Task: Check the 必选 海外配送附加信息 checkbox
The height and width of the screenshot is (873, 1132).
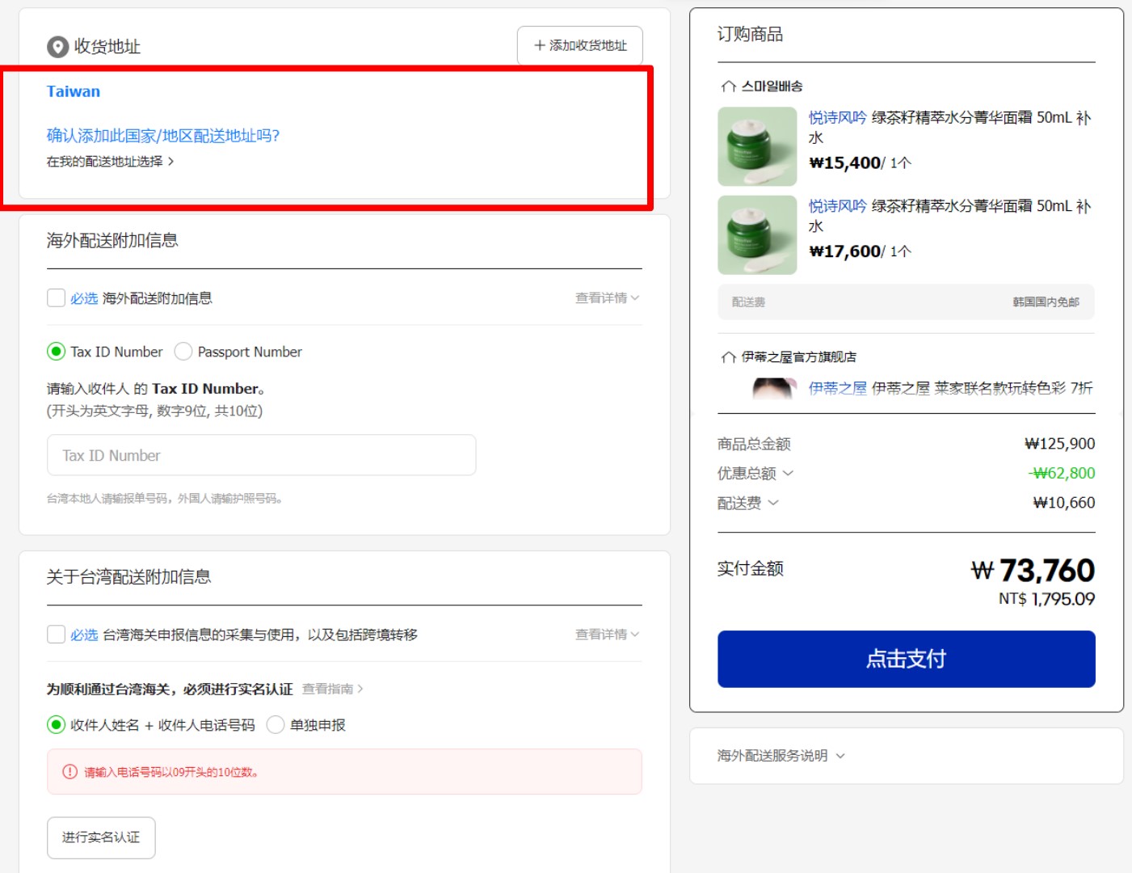Action: point(55,297)
